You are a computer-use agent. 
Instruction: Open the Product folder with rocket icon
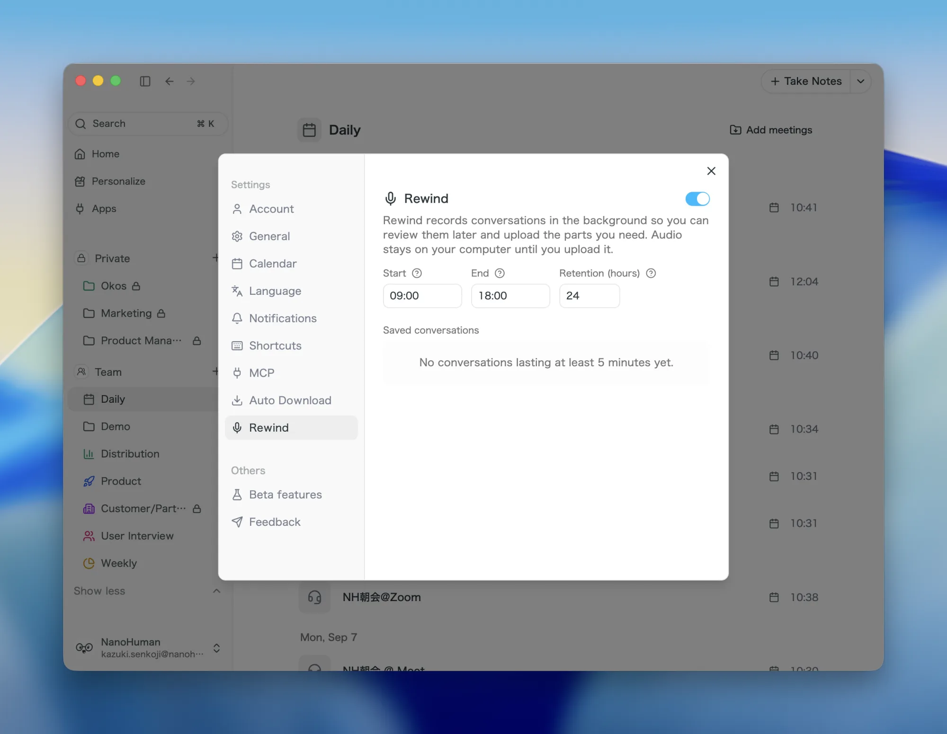coord(112,481)
